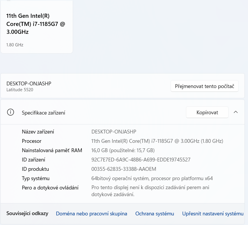Collapse the Specifikace zařízení section via chevron

point(236,112)
